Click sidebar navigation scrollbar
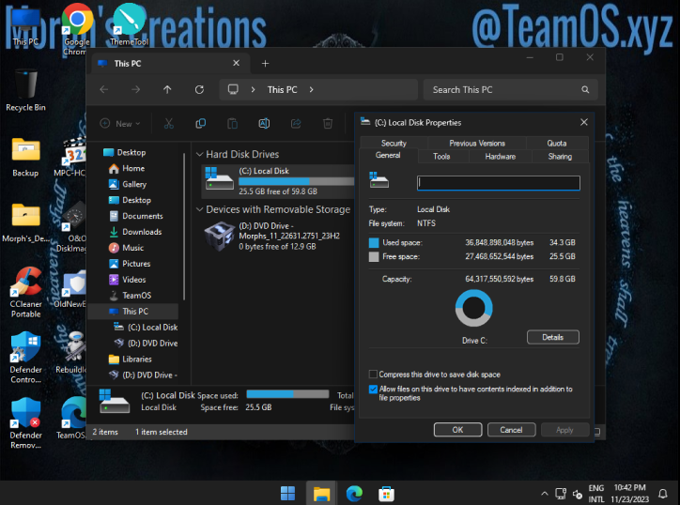 tap(184, 225)
